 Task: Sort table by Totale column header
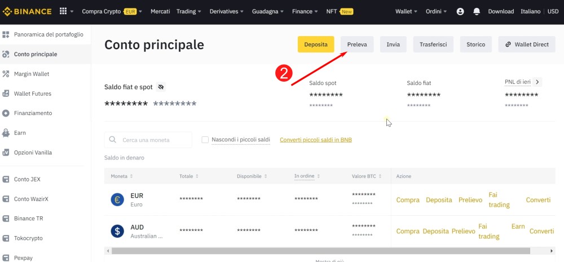[x=189, y=176]
